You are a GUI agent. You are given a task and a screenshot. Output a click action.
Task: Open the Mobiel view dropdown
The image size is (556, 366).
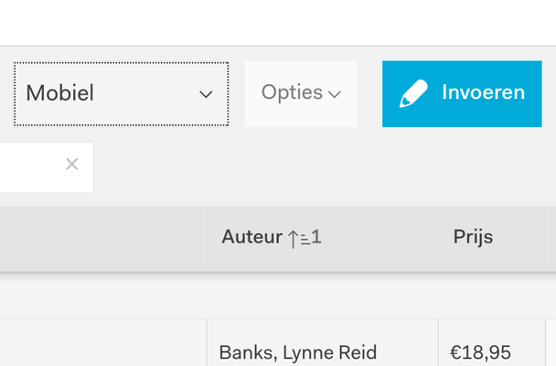122,94
